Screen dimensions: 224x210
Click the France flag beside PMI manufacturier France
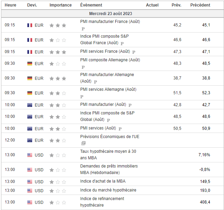click(30, 25)
